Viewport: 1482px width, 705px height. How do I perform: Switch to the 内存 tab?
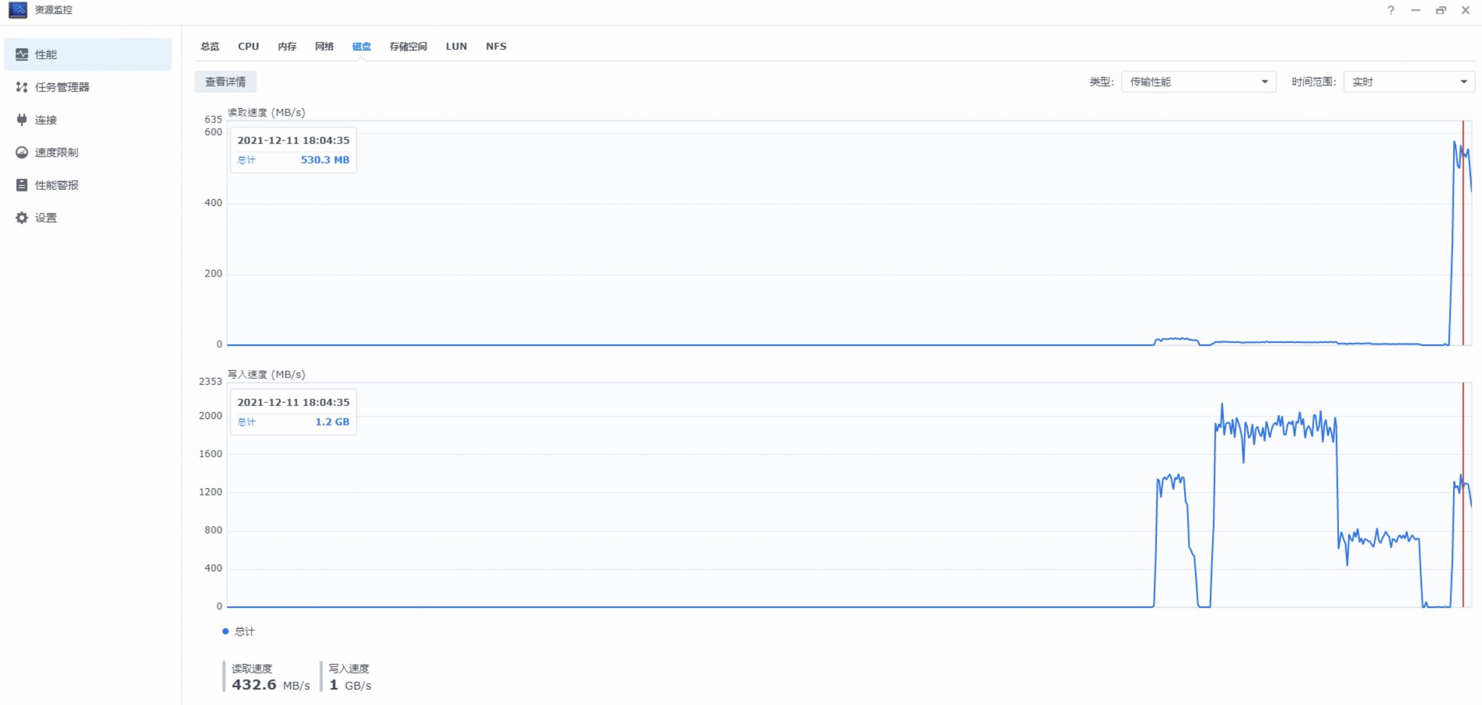287,46
